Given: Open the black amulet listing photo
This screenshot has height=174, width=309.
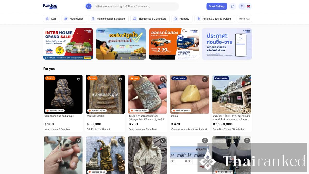Looking at the screenshot, I should point(63,94).
